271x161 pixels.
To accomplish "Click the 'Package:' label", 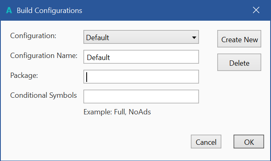I will click(x=24, y=75).
